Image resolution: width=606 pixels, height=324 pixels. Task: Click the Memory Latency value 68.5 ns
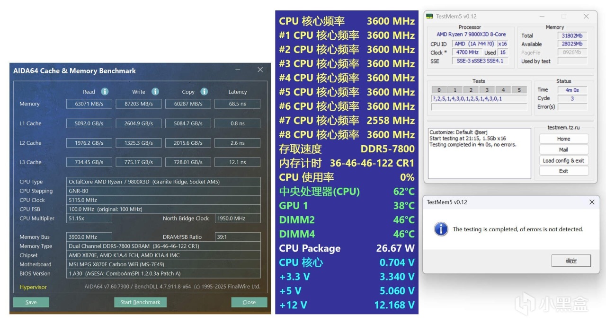(x=237, y=104)
